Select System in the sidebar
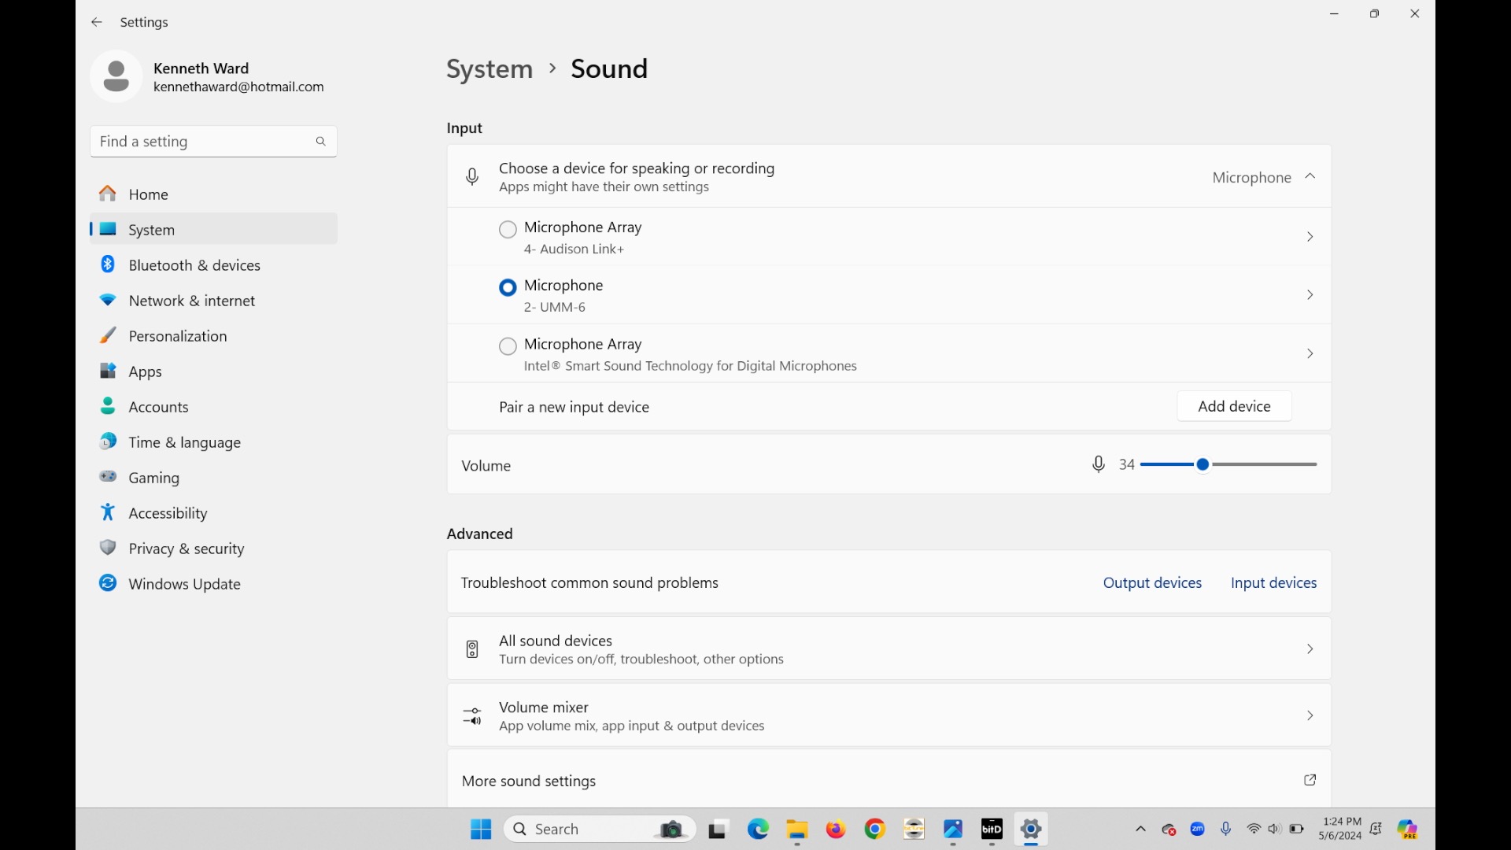This screenshot has width=1511, height=850. (213, 230)
